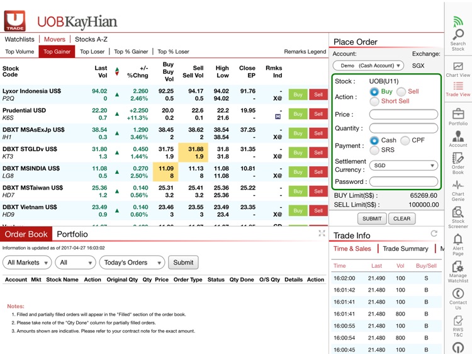
Task: Open the All filter dropdown in Order Book
Action: [76, 263]
